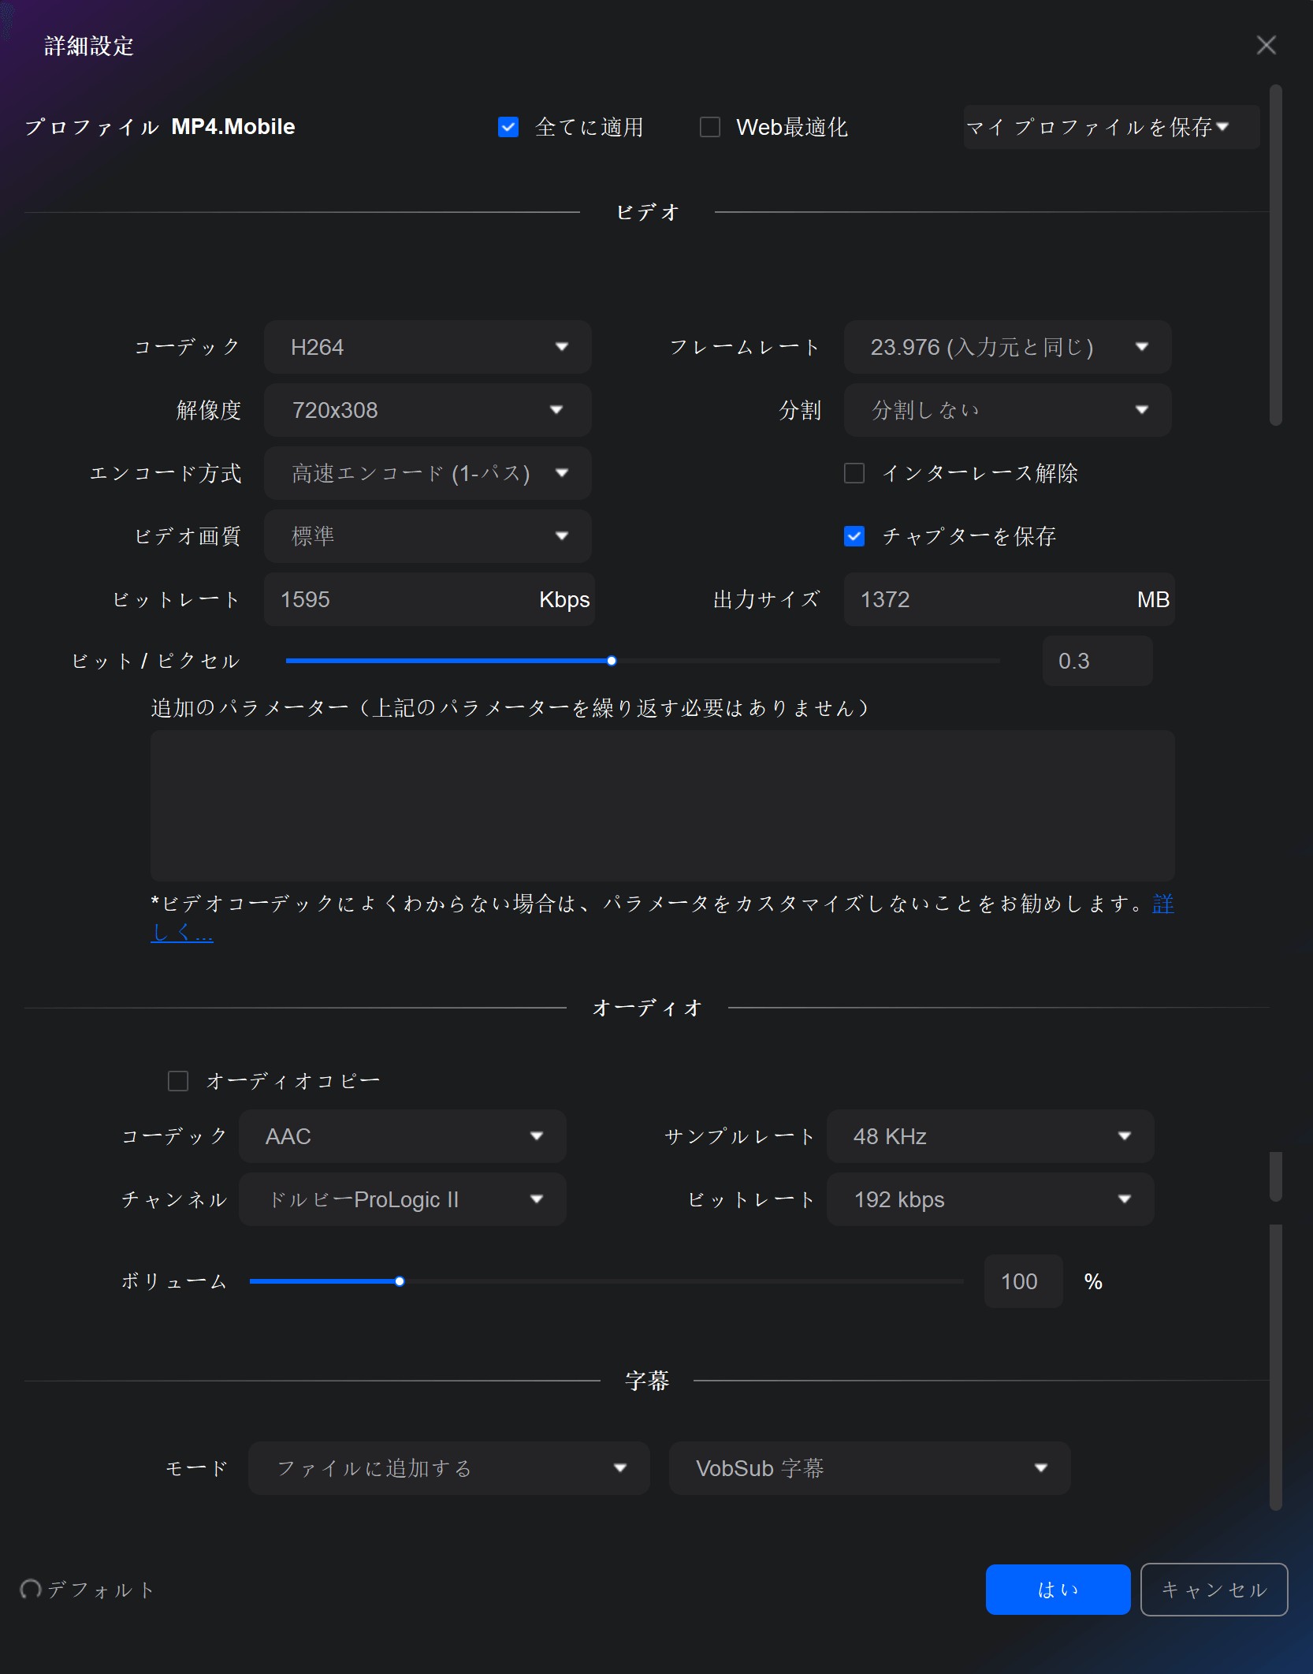Click the ボリューム 100 value field

[x=1023, y=1281]
